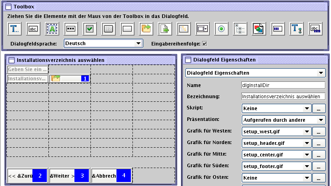Expand the Grafik für Westen dropdown
This screenshot has width=331, height=186.
coord(277,131)
